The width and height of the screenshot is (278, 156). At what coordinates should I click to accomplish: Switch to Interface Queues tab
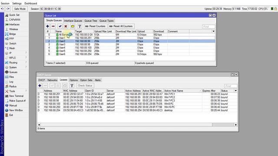[x=73, y=21]
